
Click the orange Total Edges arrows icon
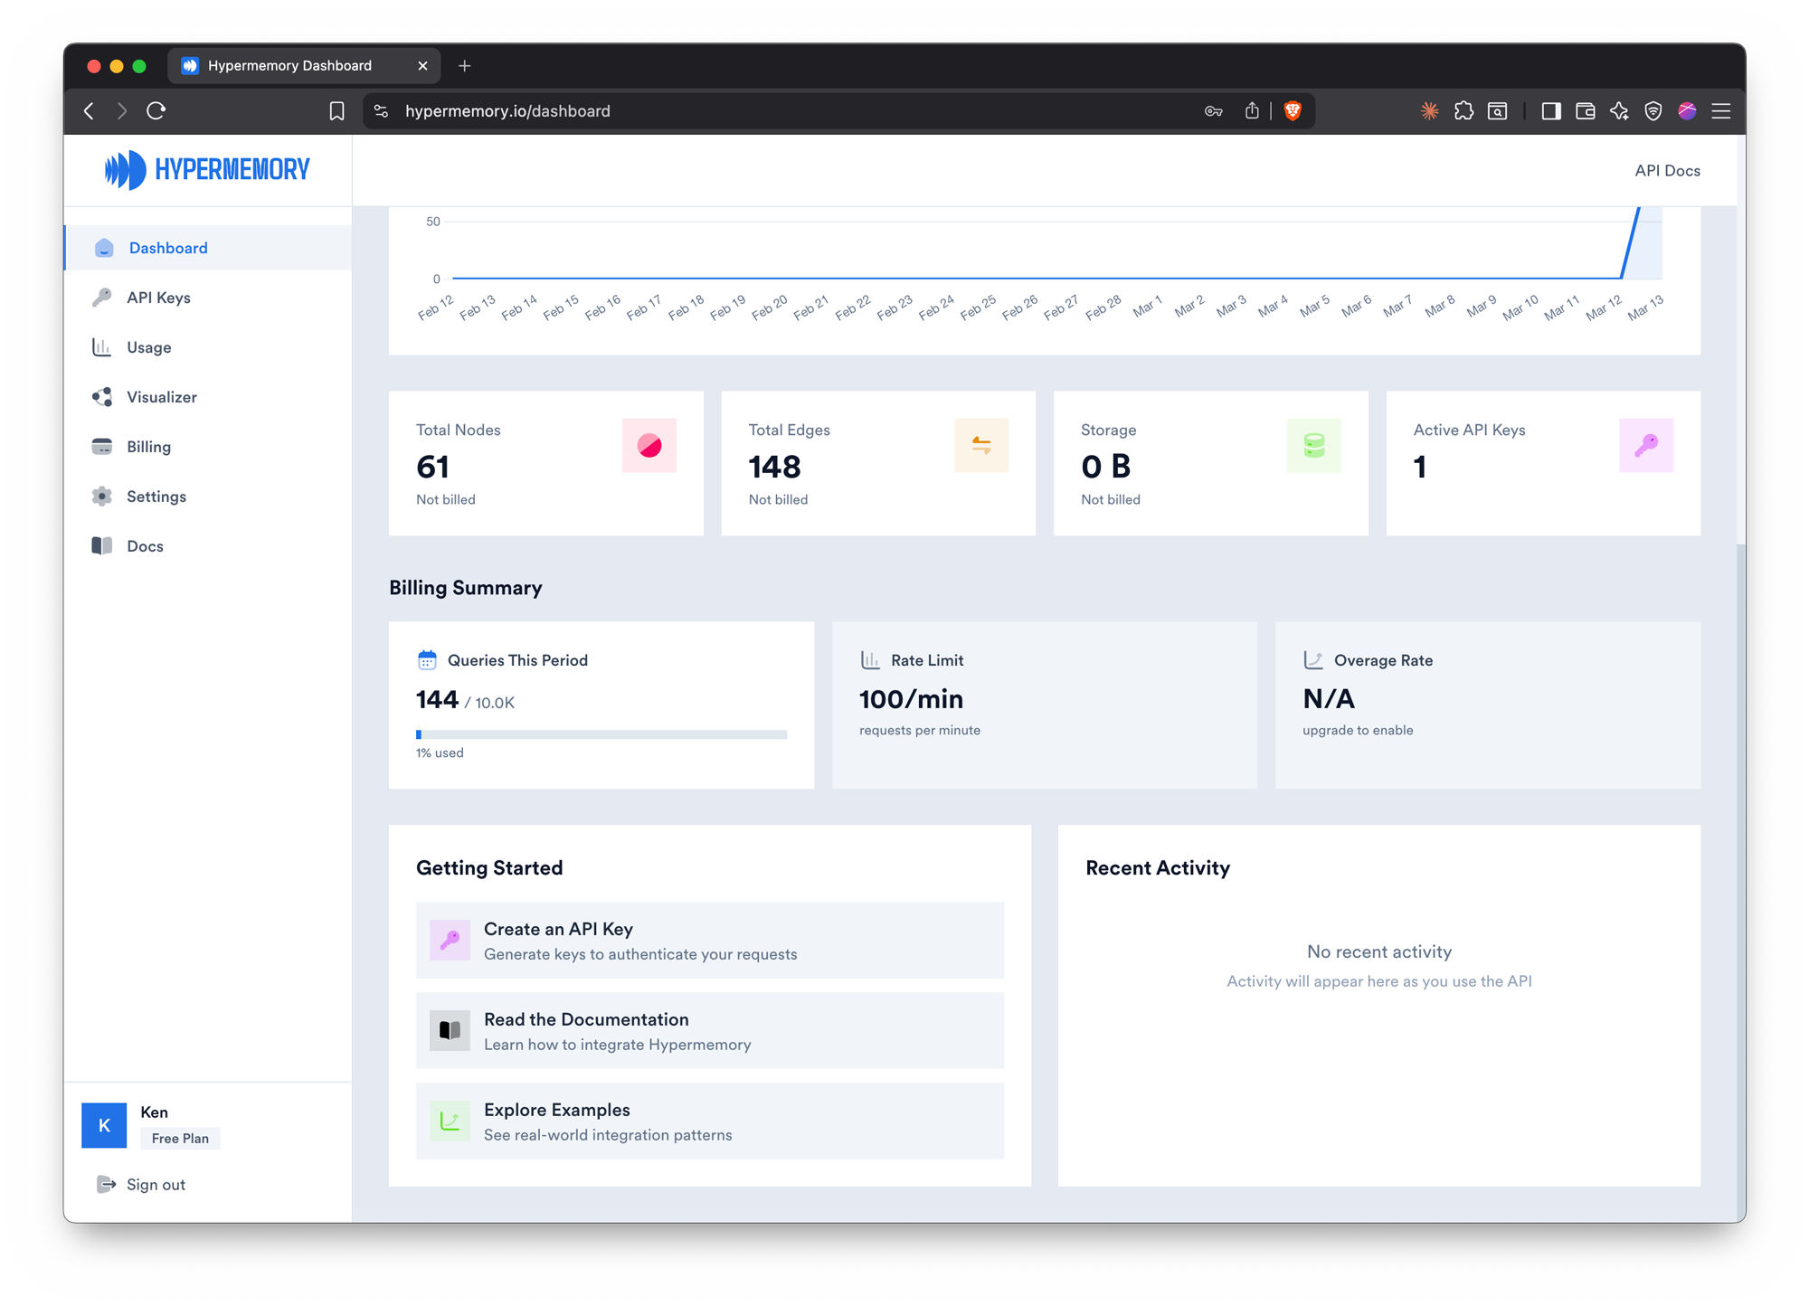[980, 445]
